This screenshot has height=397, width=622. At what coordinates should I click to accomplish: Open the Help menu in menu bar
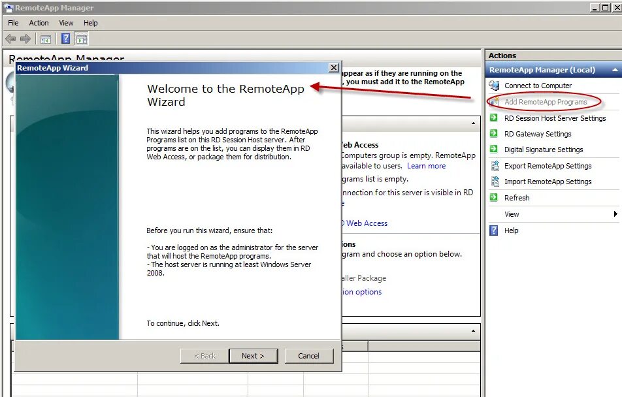[x=90, y=23]
